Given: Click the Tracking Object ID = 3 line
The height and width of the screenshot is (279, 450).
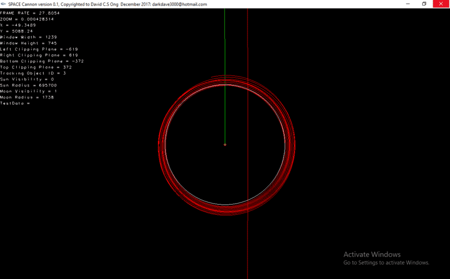Looking at the screenshot, I should [x=33, y=73].
